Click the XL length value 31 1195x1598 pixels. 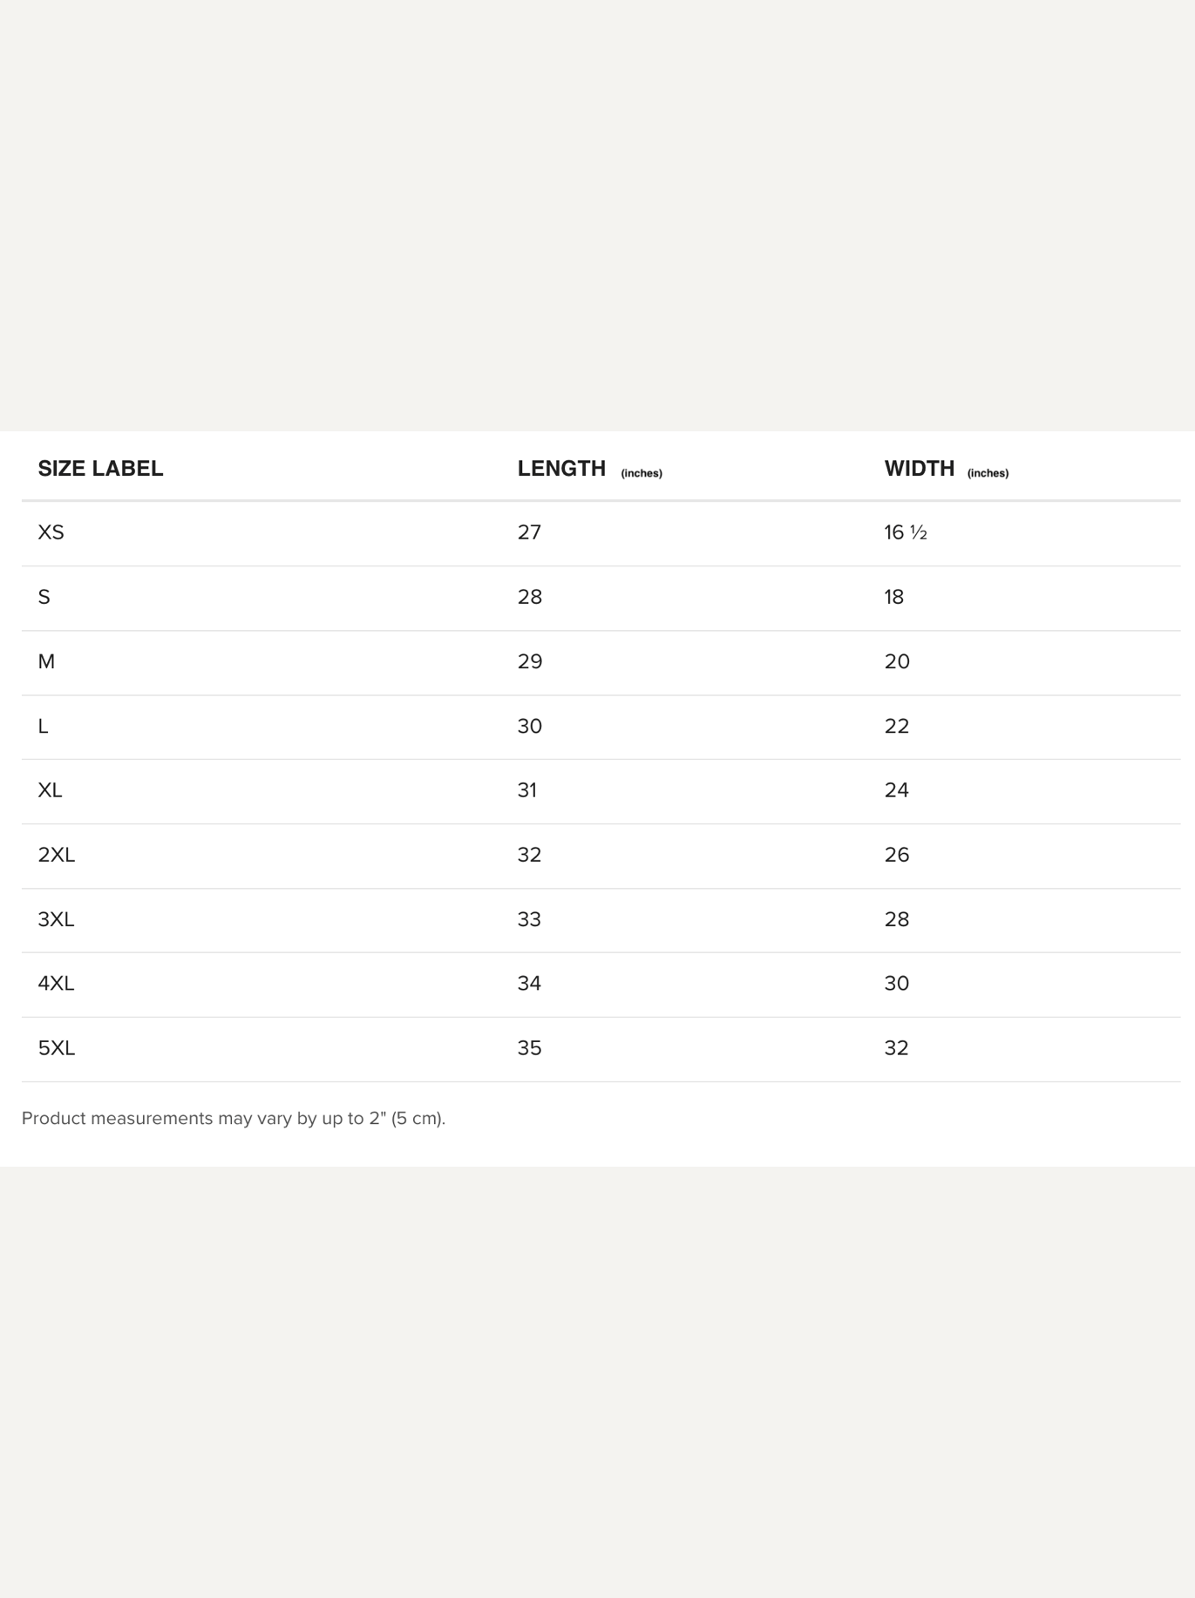[527, 790]
